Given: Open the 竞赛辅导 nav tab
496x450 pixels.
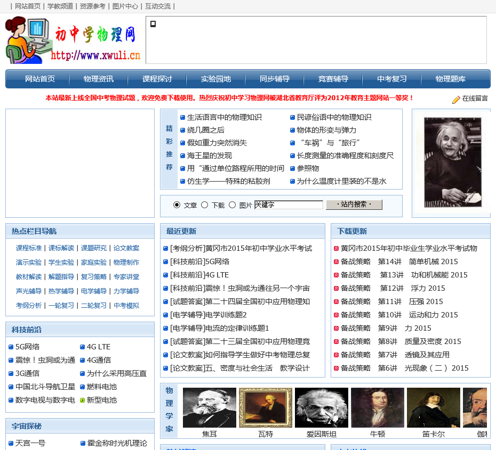Looking at the screenshot, I should (x=333, y=79).
